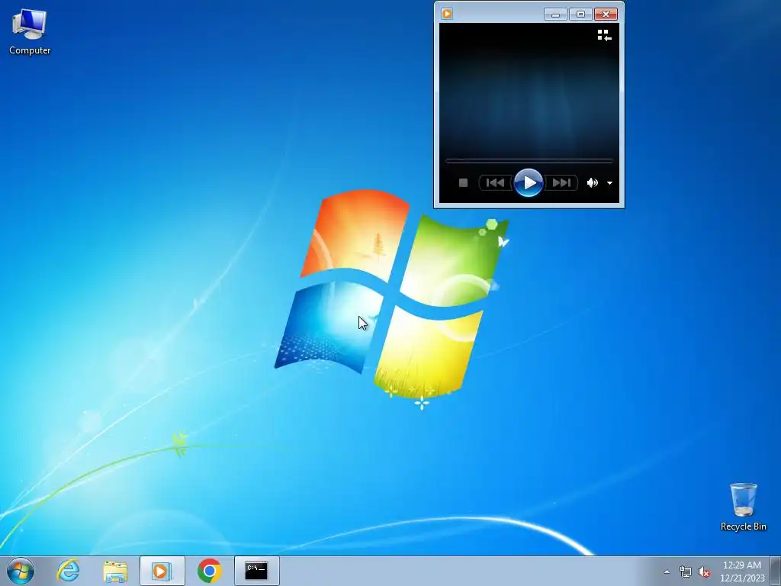Minimize the Windows Media Player window

click(555, 14)
